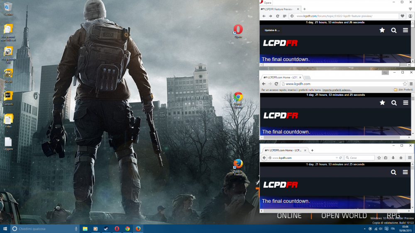Click the site star icon in Chrome
The height and width of the screenshot is (233, 415).
pos(383,103)
